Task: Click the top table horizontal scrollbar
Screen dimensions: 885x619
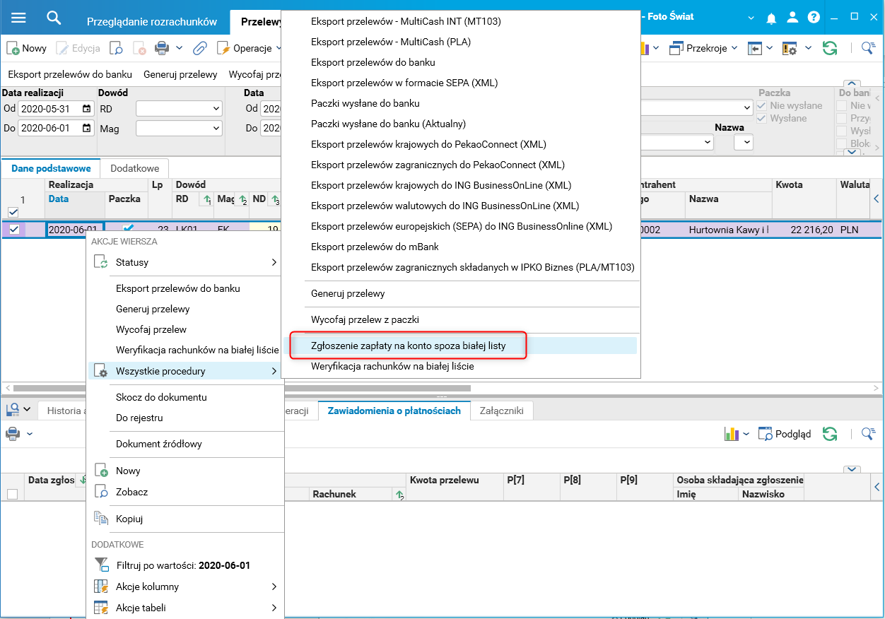Action: [x=242, y=388]
